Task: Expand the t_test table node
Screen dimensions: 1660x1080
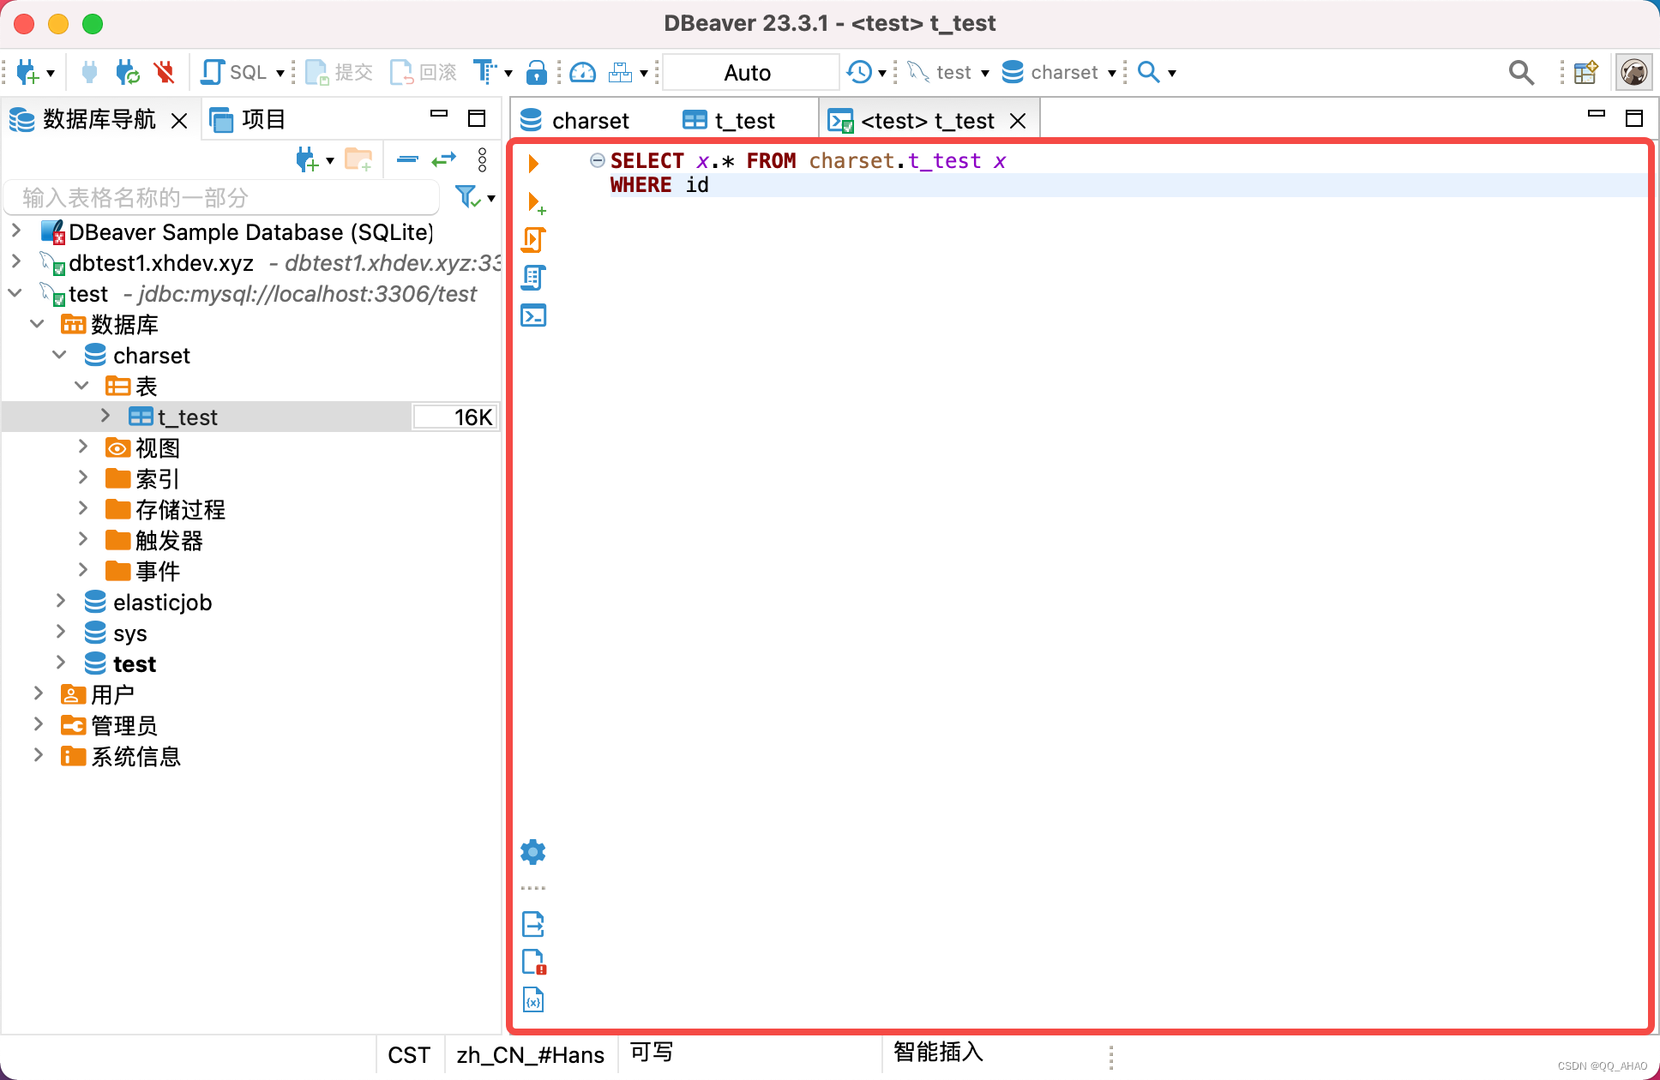Action: 105,417
